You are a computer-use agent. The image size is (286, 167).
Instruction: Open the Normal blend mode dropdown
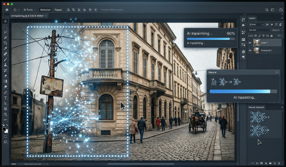[260, 30]
